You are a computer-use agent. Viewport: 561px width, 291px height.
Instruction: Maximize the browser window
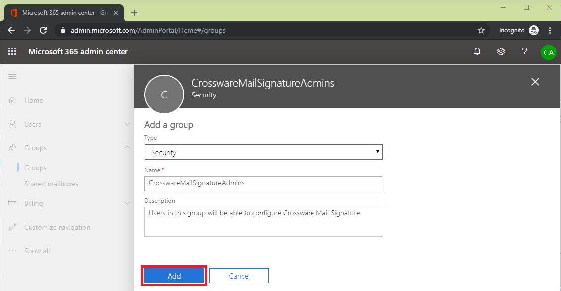click(526, 7)
